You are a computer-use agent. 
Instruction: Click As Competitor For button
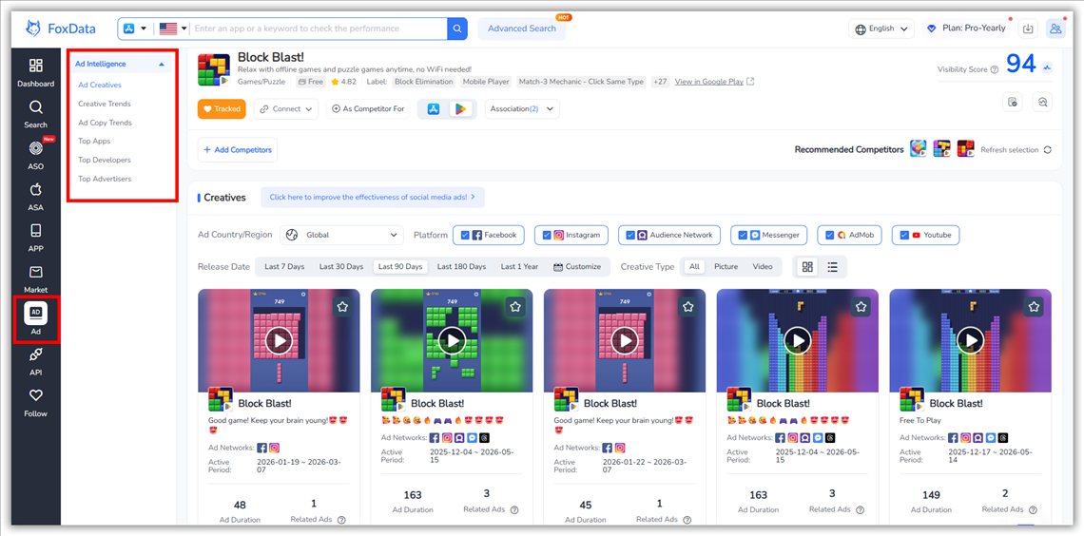tap(368, 109)
